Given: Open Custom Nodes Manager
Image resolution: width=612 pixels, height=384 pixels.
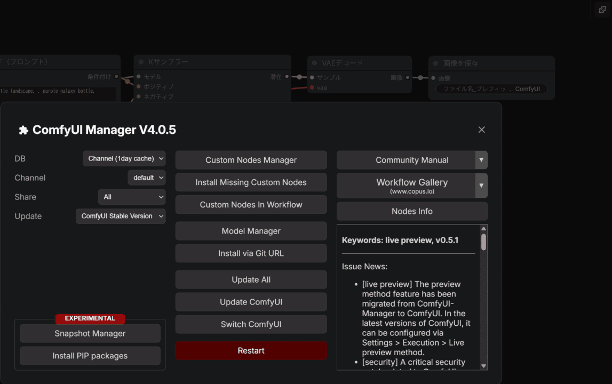Looking at the screenshot, I should (x=251, y=160).
